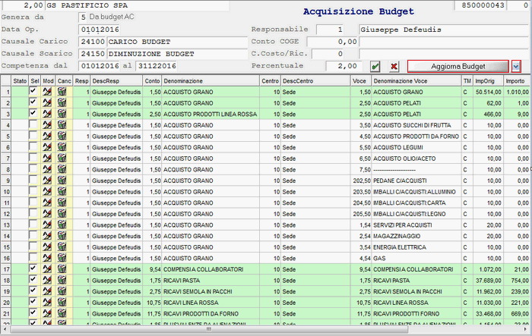Click the Causale Scarico code field 24150
Image resolution: width=532 pixels, height=336 pixels.
[x=92, y=54]
